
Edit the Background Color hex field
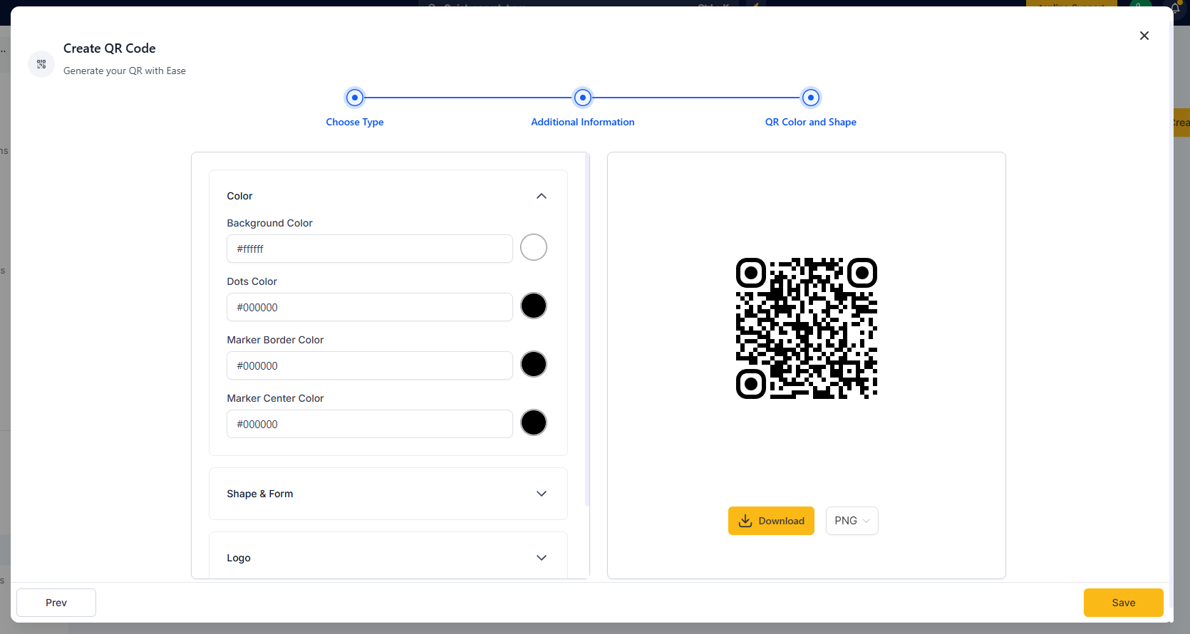(x=370, y=249)
